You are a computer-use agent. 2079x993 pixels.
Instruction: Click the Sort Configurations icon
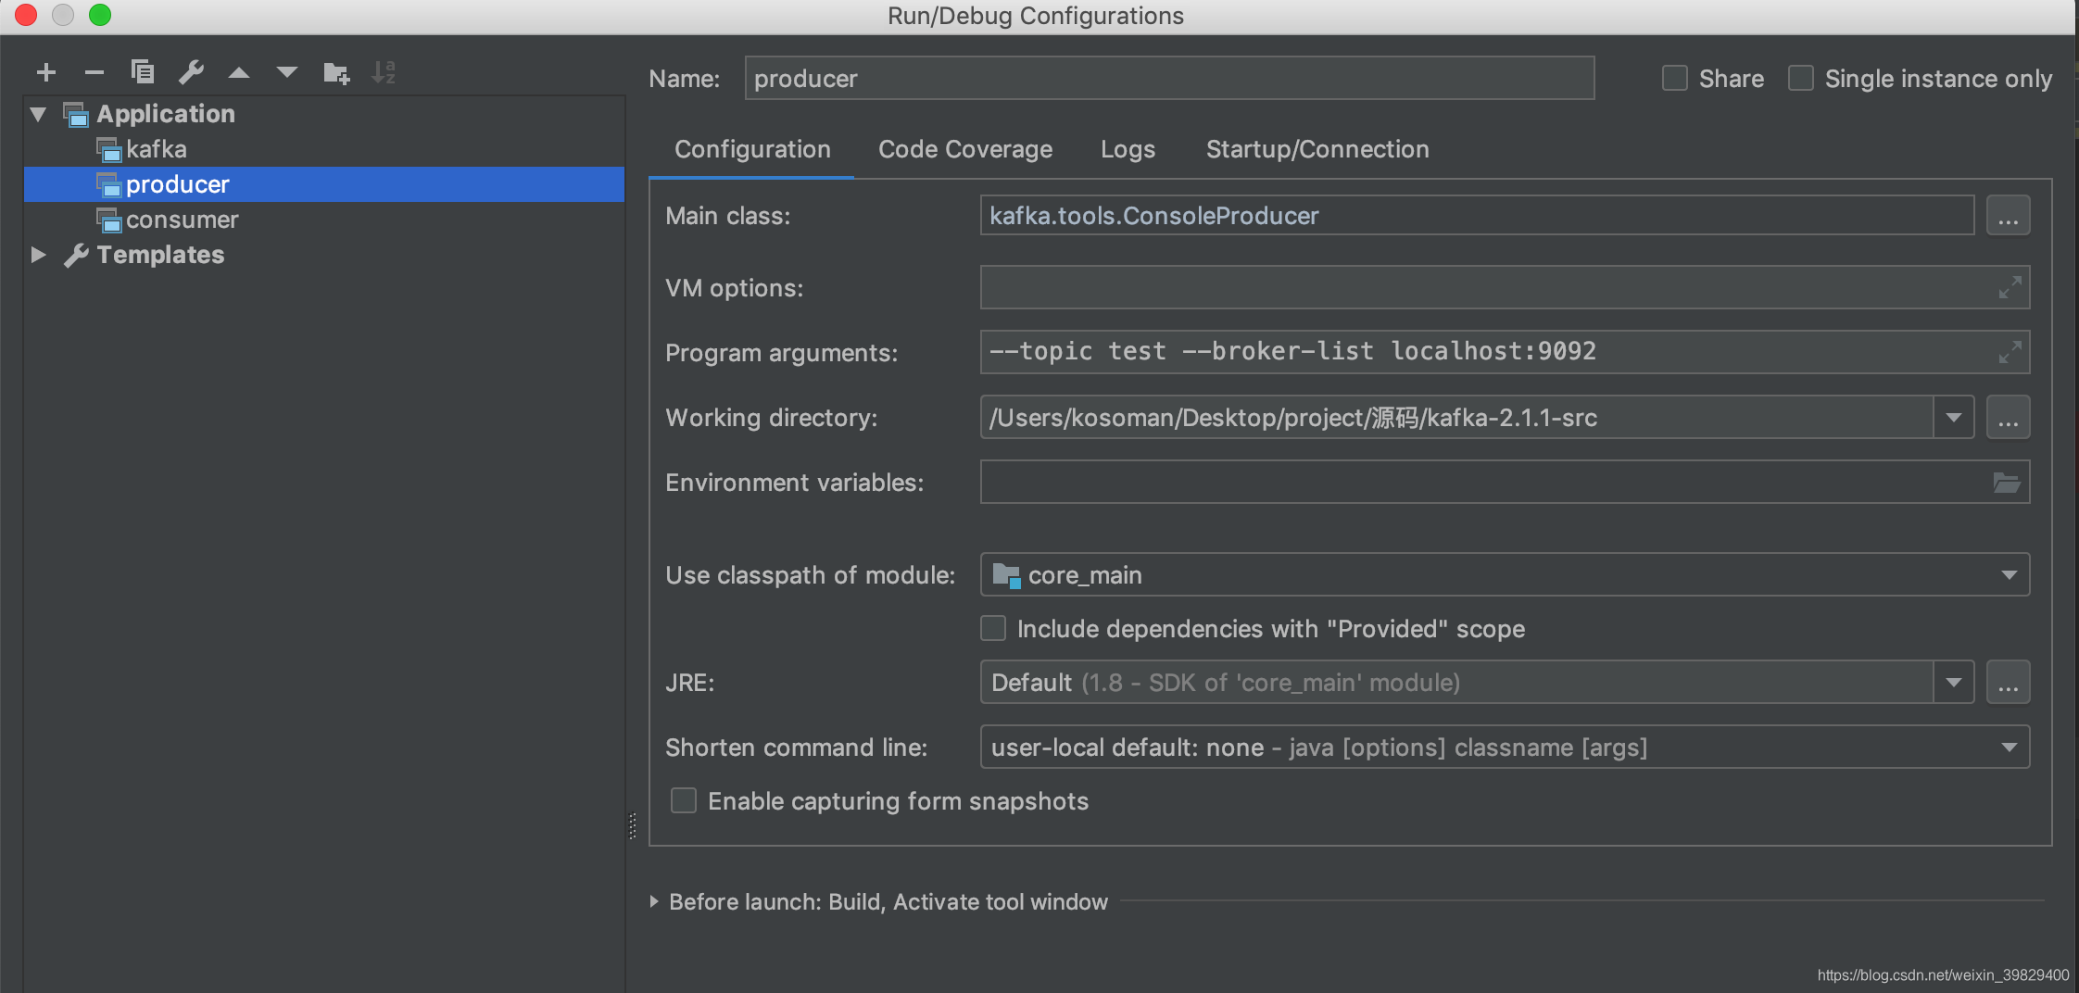(x=384, y=72)
